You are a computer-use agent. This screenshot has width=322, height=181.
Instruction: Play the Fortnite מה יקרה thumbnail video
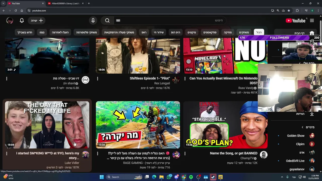pos(138,125)
